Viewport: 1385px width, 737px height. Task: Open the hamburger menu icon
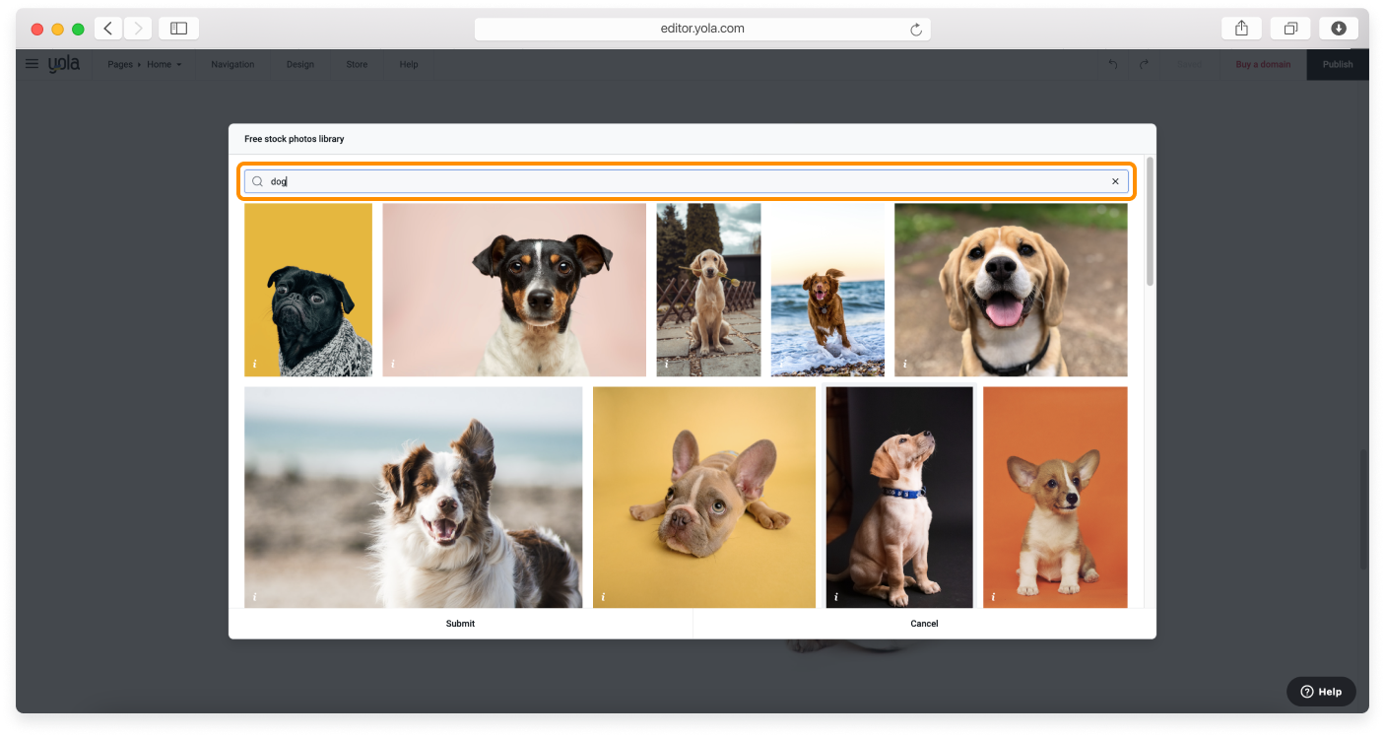tap(32, 63)
